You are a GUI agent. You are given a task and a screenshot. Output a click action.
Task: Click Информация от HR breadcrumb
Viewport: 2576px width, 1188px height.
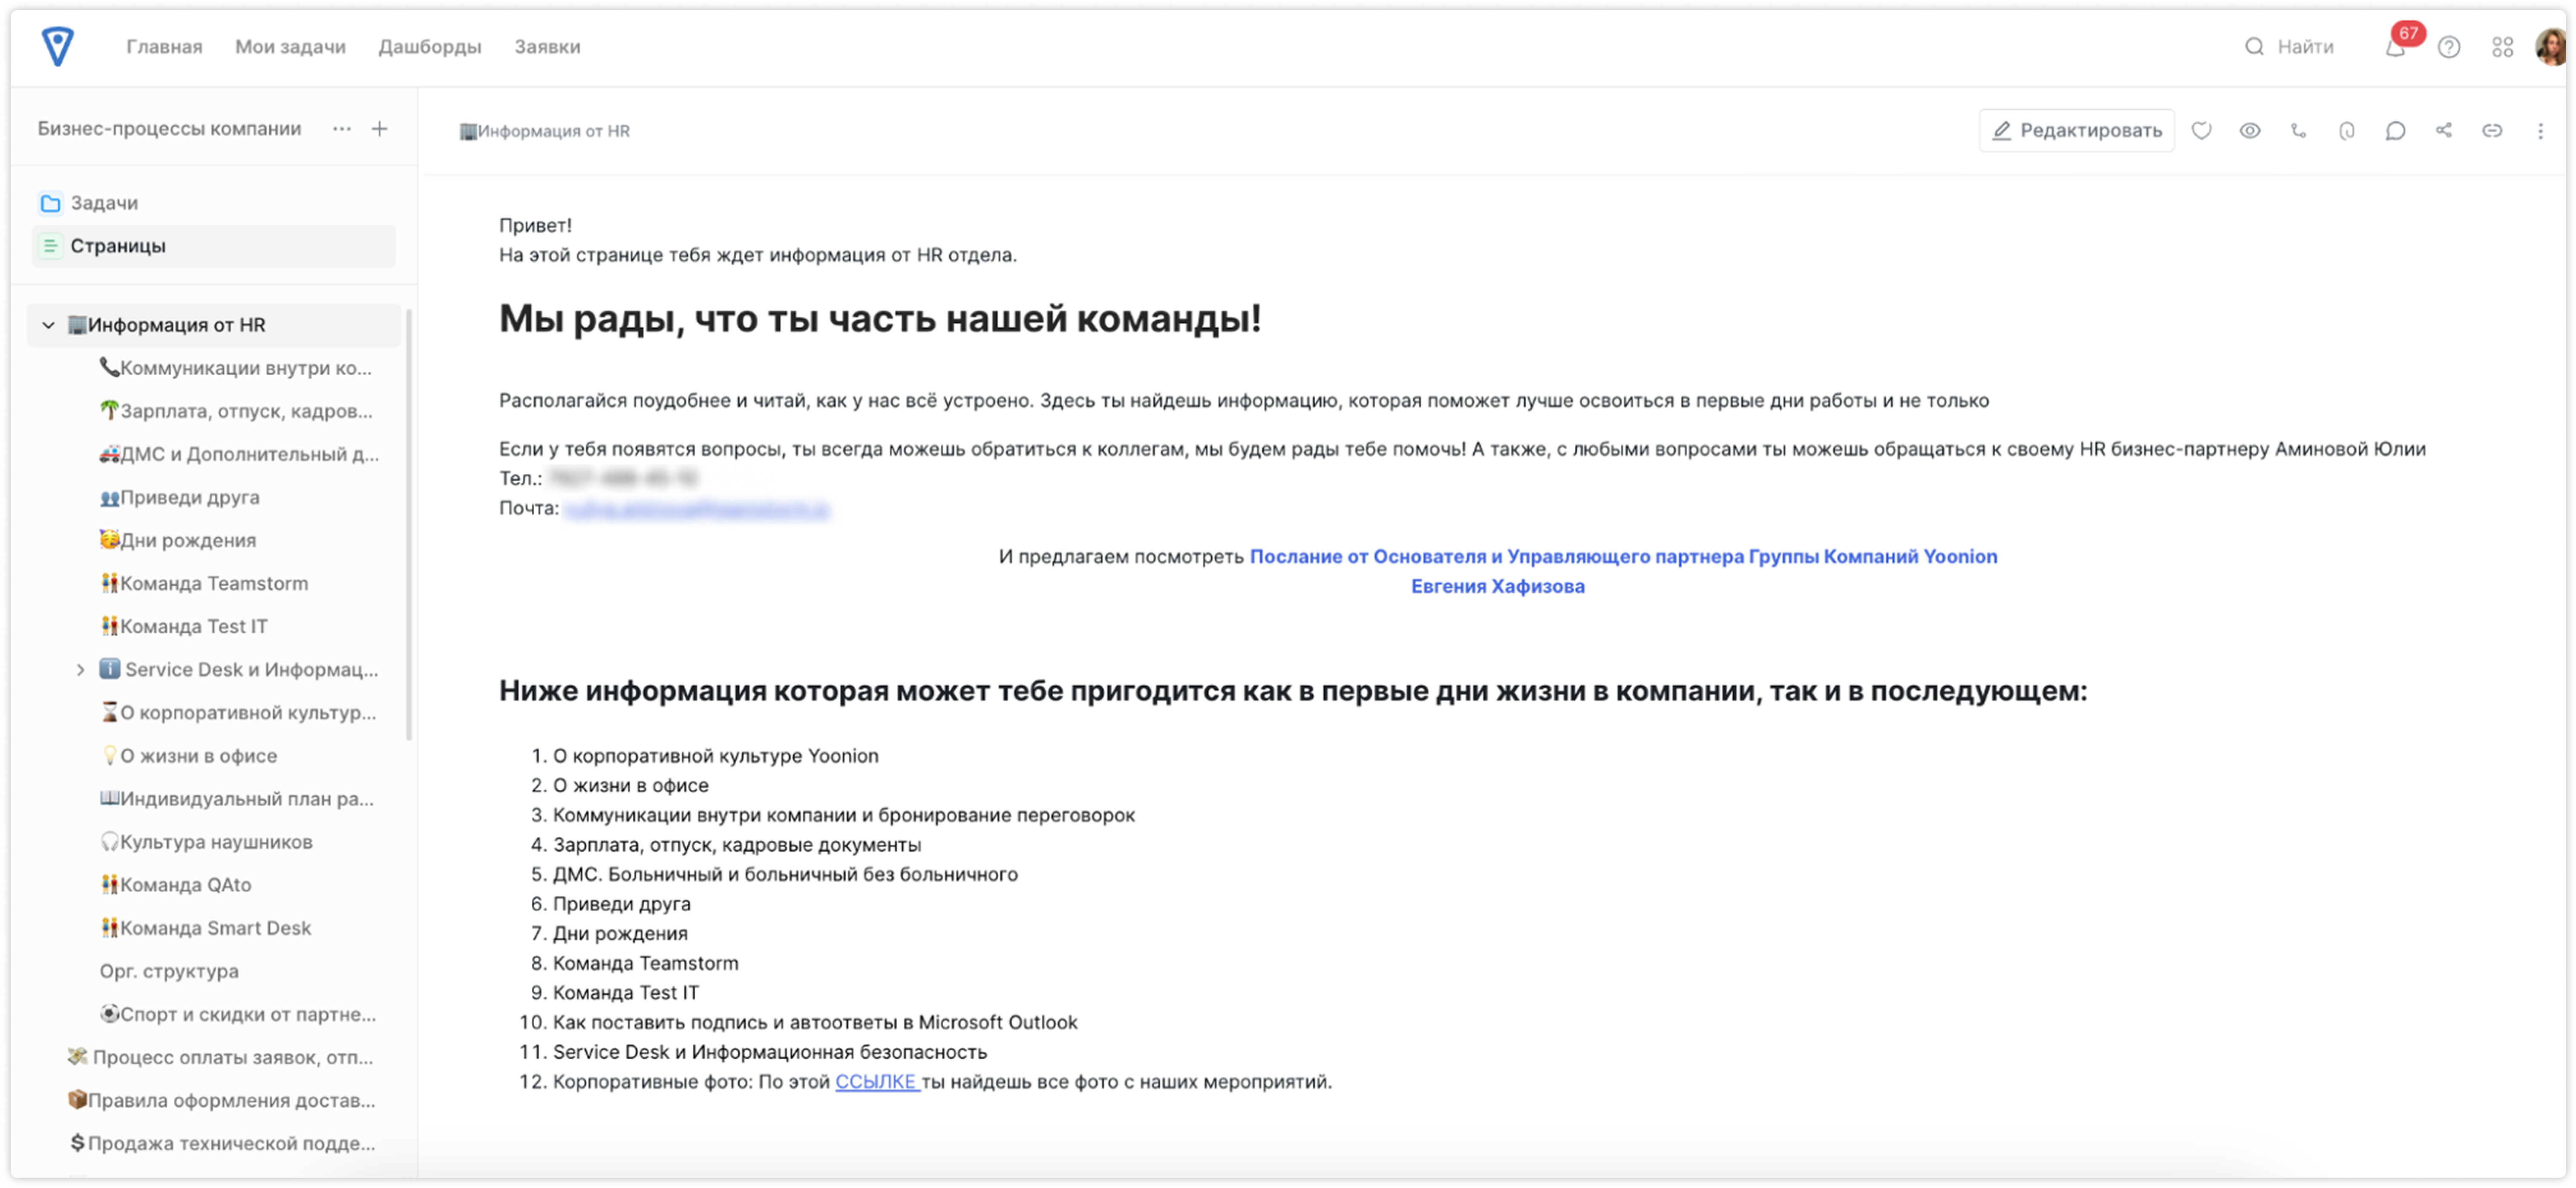click(545, 131)
